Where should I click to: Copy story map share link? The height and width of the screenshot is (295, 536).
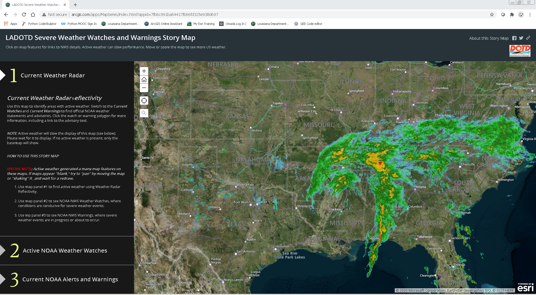click(x=528, y=38)
